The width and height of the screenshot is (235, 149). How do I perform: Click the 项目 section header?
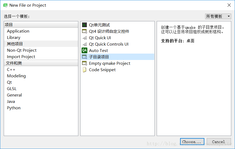pyautogui.click(x=41, y=25)
